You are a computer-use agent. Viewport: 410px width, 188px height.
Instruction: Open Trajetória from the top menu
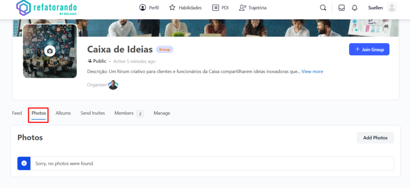tap(253, 8)
